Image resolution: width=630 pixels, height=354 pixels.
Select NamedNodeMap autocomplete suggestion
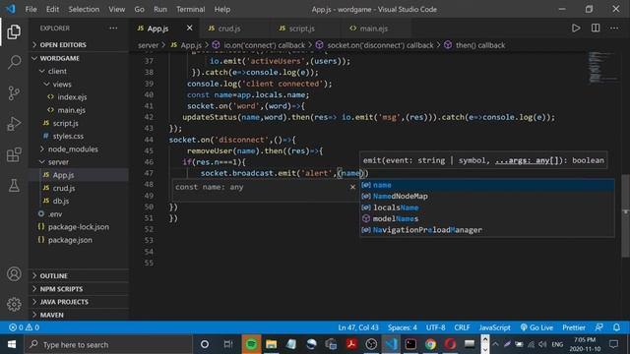click(486, 196)
